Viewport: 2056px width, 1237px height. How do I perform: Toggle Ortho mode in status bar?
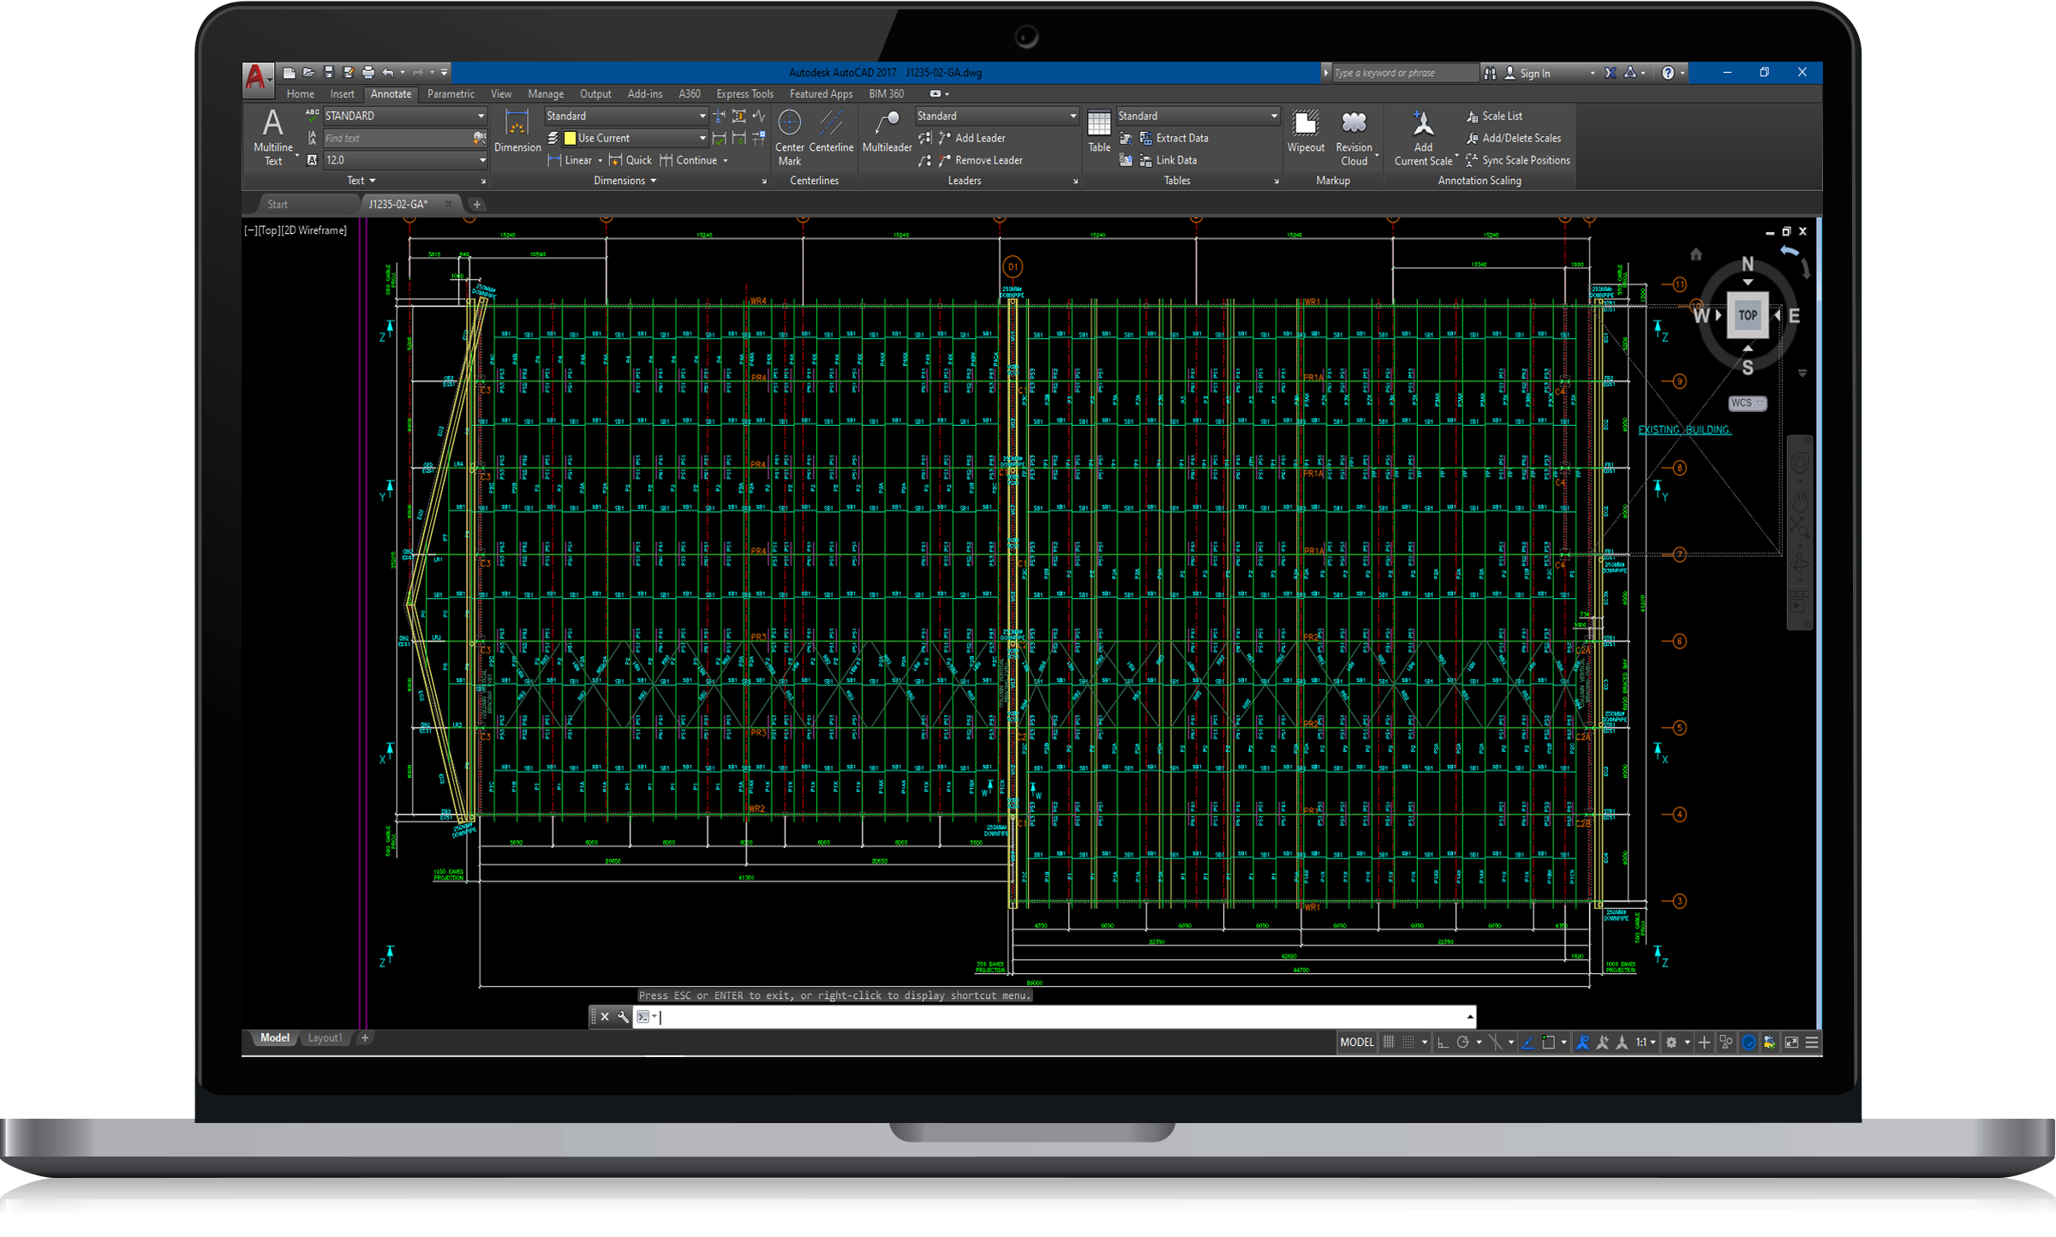1443,1043
